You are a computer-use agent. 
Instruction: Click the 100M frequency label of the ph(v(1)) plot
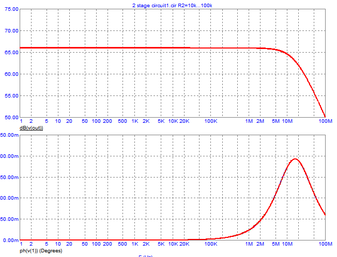click(326, 244)
